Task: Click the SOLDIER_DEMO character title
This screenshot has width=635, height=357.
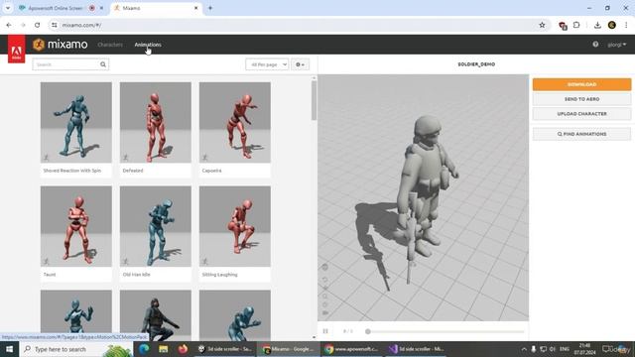Action: (476, 64)
